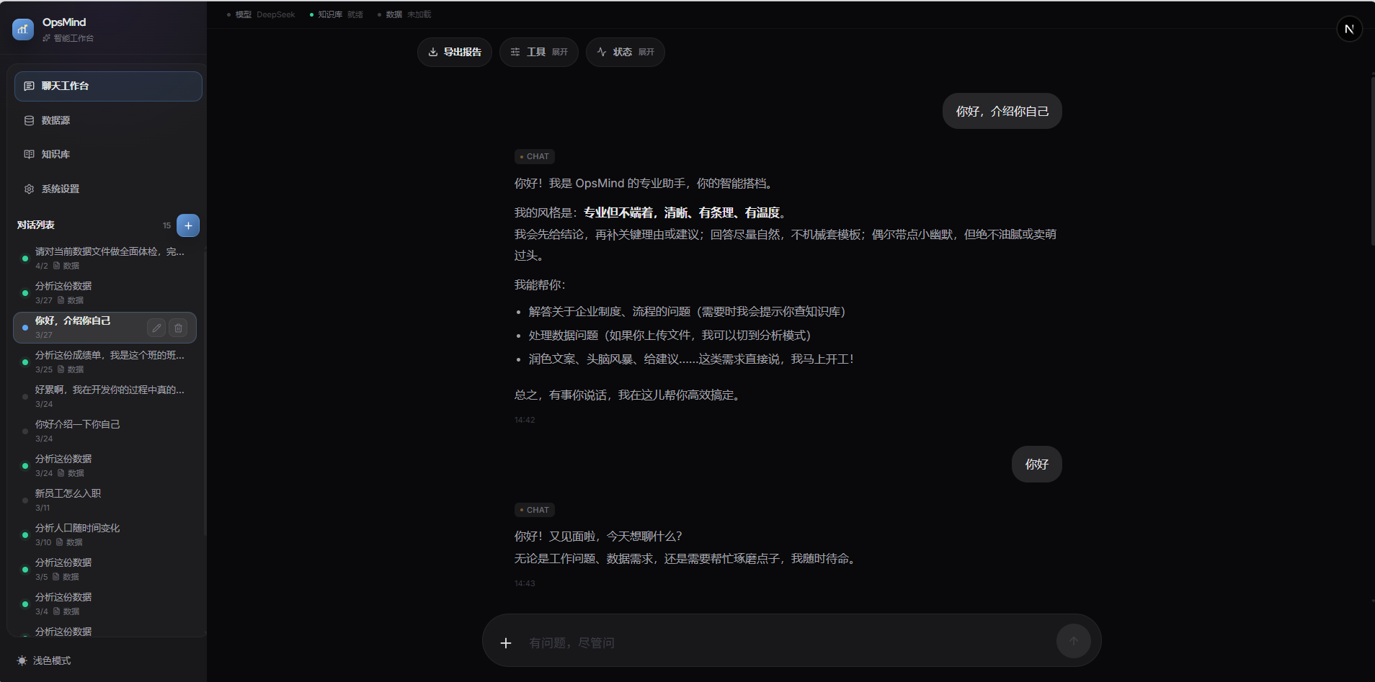Click the trash icon to delete current chat
The image size is (1375, 682).
click(178, 328)
